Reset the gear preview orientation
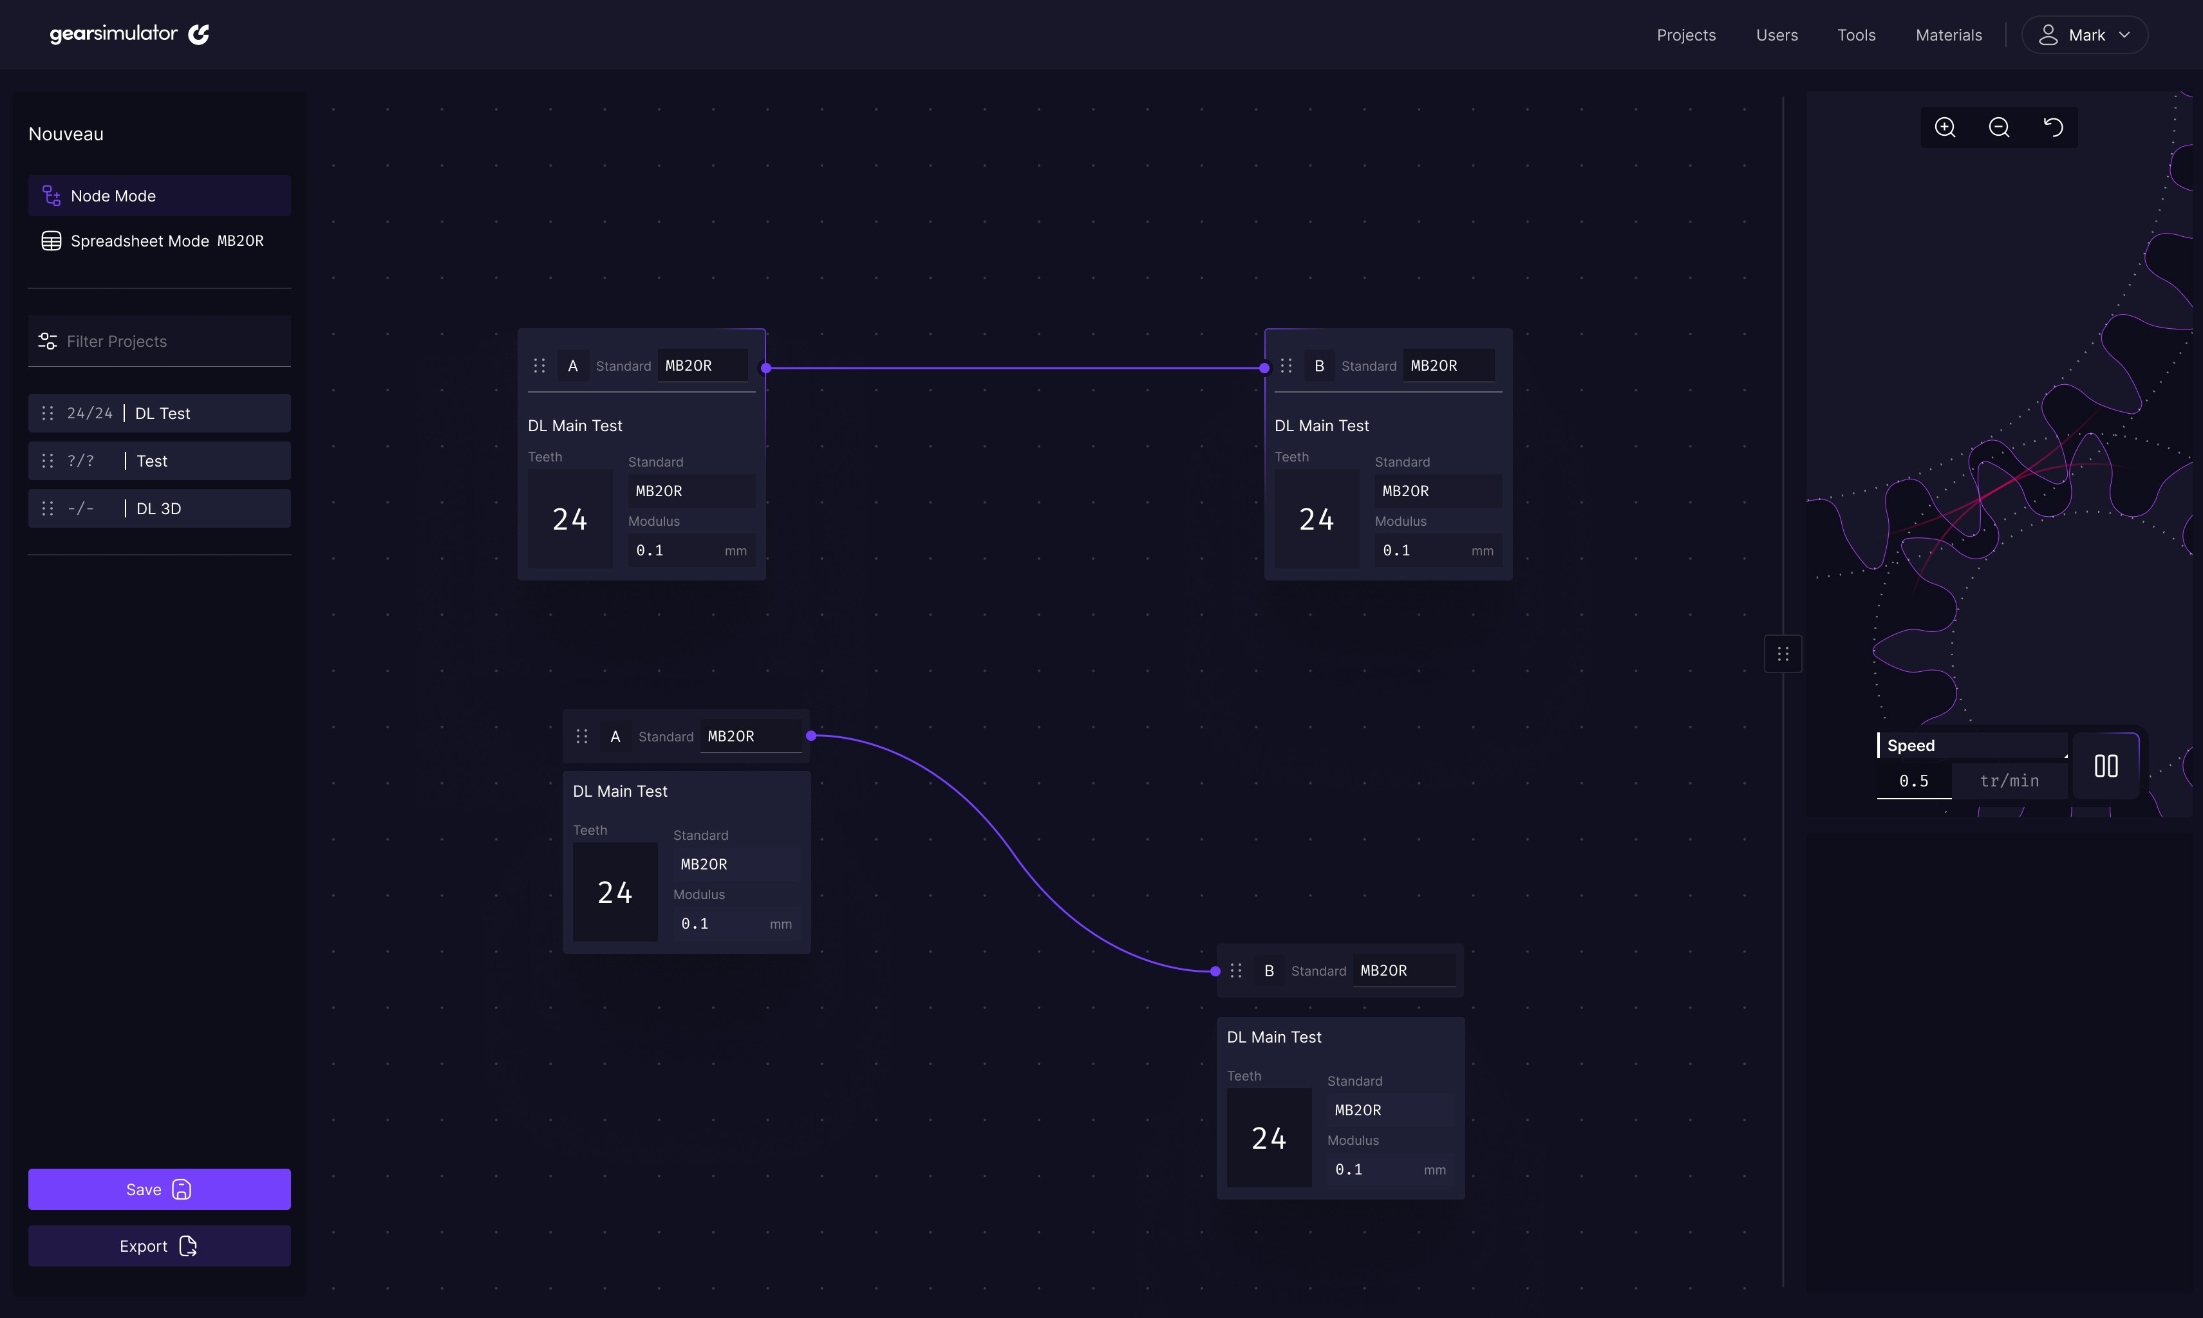 coord(2054,127)
